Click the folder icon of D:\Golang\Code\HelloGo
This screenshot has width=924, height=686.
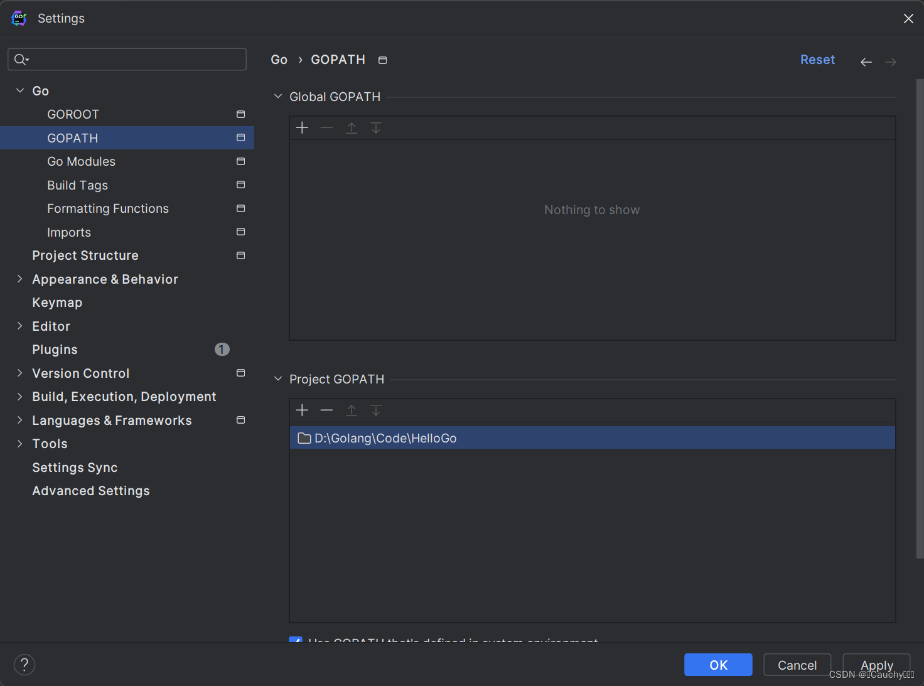[304, 438]
